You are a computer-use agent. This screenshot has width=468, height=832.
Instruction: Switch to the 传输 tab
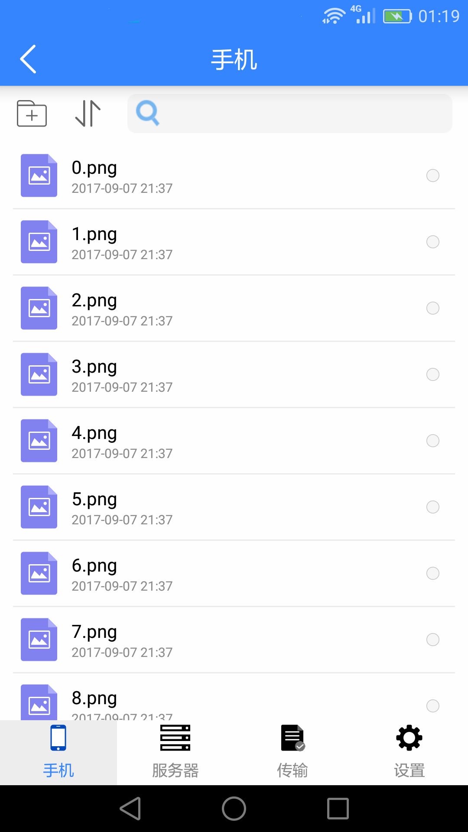coord(292,752)
